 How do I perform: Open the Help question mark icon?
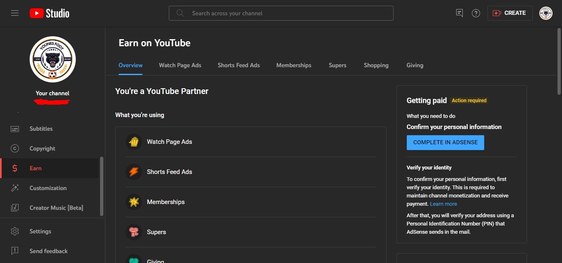pos(476,13)
